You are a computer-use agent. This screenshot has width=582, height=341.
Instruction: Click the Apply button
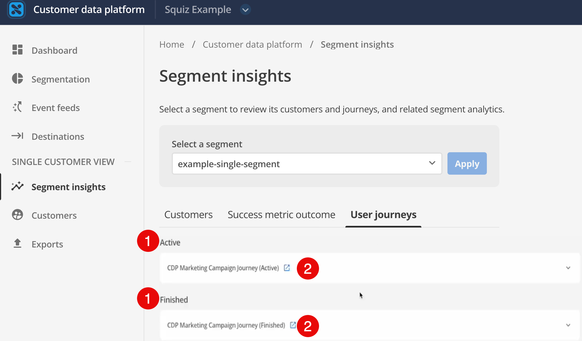(467, 163)
